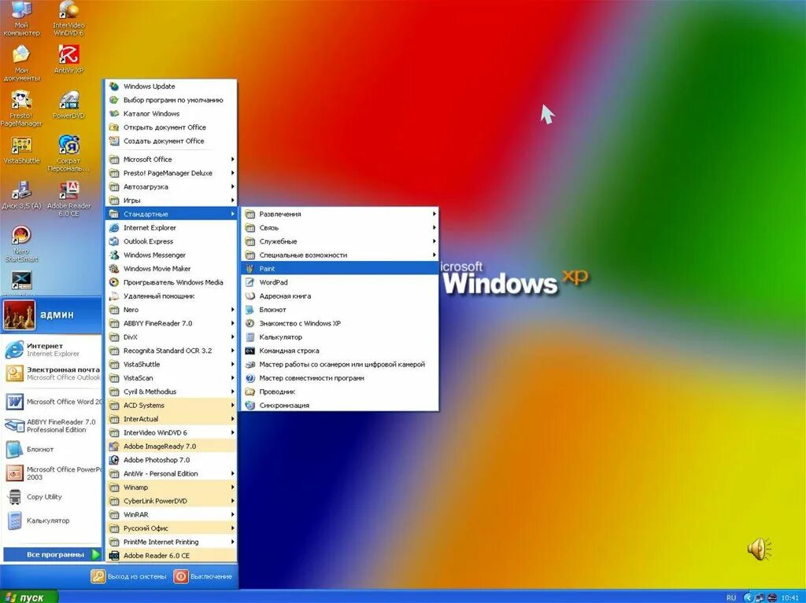
Task: Launch Adobe Reader 6.0 CE desktop shortcut
Action: coord(68,199)
